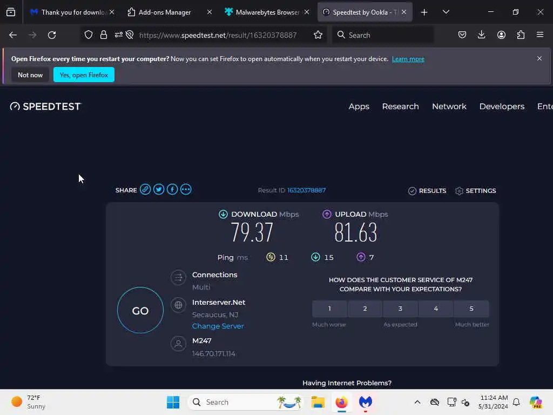
Task: Open Result ID 16320378887 link
Action: pos(306,191)
